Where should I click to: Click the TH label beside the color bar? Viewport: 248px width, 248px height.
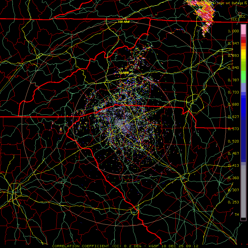pos(237,215)
